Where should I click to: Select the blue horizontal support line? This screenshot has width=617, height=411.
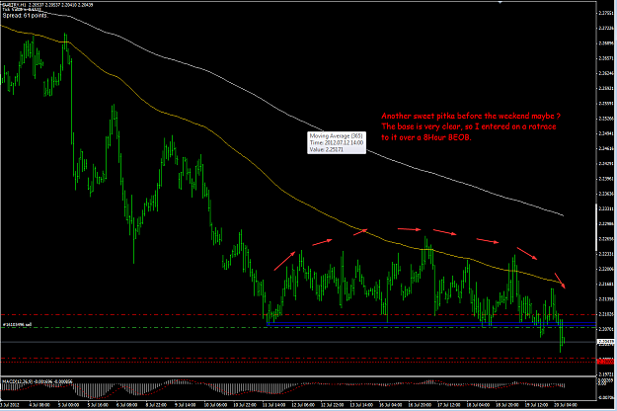point(431,324)
